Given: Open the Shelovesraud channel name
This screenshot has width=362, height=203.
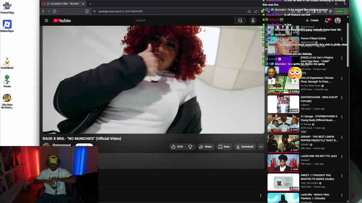Looking at the screenshot, I should pyautogui.click(x=61, y=145).
